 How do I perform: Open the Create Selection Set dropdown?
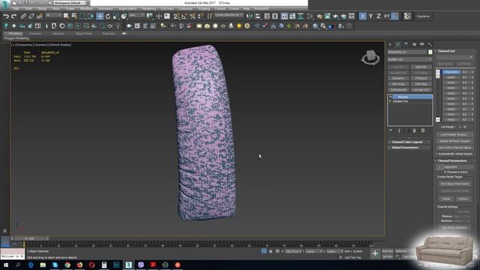(x=229, y=15)
